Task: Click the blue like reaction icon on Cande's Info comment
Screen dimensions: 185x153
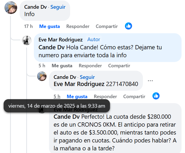Action: pyautogui.click(x=128, y=26)
